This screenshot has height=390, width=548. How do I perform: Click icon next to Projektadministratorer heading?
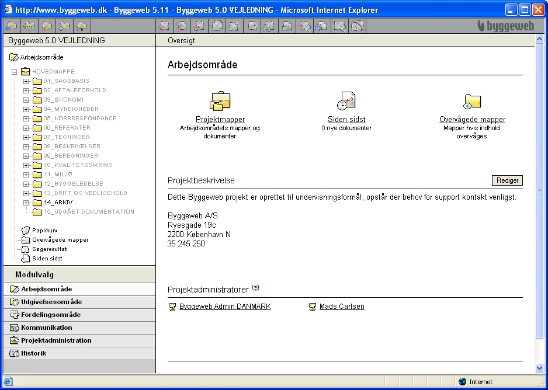[x=255, y=288]
